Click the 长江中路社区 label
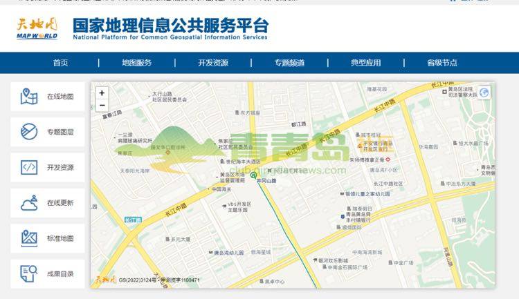The width and height of the screenshot is (519, 299). pyautogui.click(x=388, y=184)
